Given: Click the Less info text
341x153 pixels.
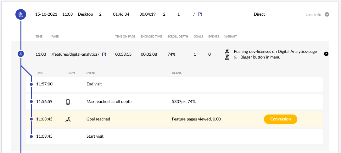Looking at the screenshot, I should click(313, 14).
